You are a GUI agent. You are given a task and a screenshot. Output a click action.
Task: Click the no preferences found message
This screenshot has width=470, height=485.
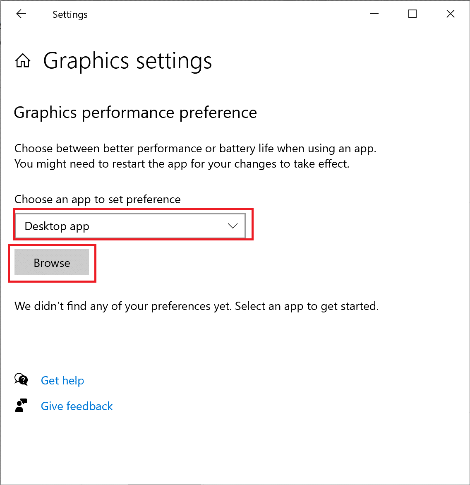click(x=197, y=306)
